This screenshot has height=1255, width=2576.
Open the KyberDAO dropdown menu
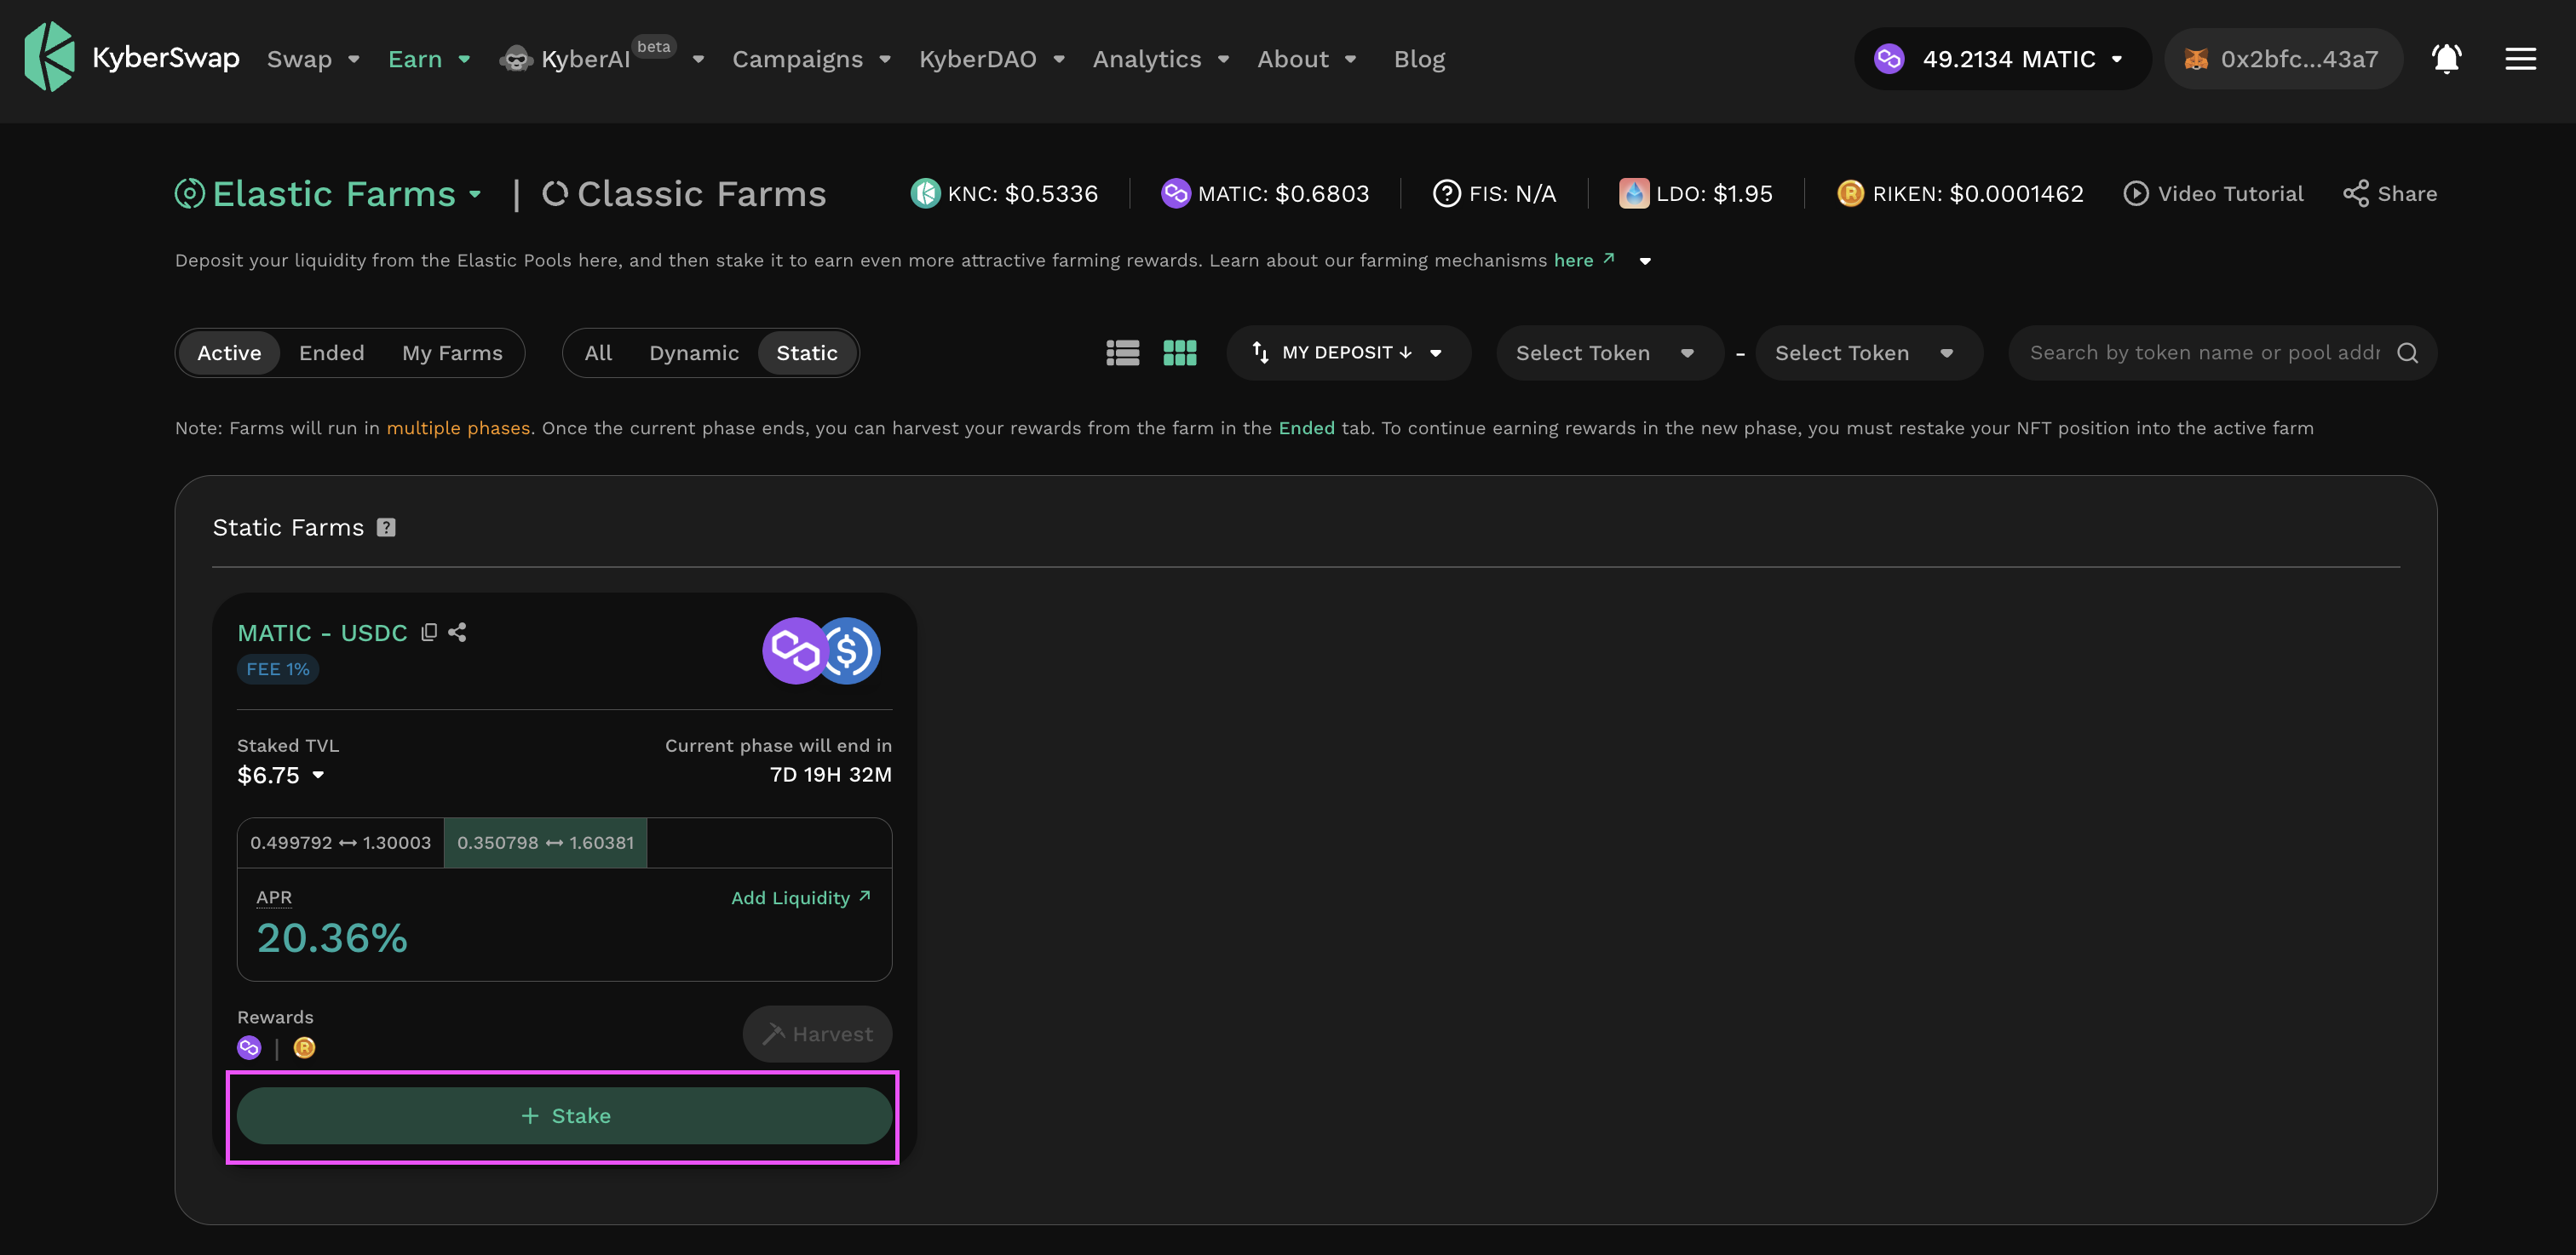tap(992, 59)
